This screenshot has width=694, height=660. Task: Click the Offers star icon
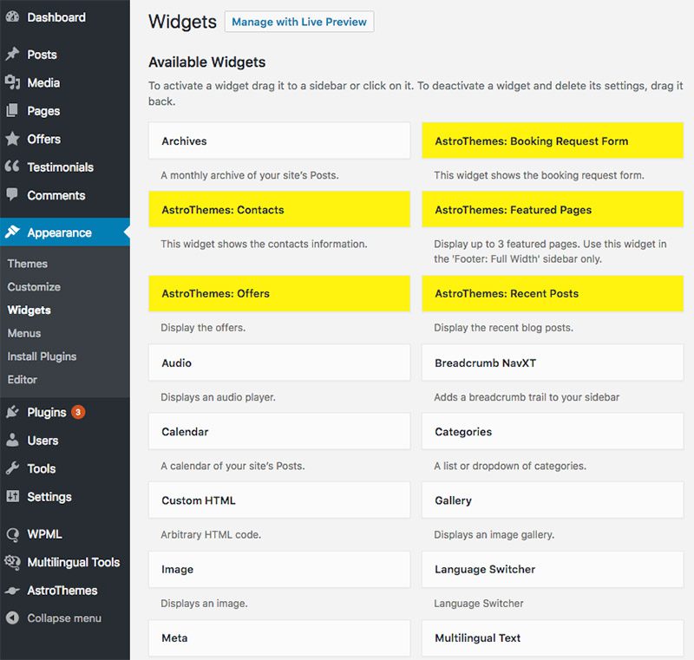[x=12, y=139]
